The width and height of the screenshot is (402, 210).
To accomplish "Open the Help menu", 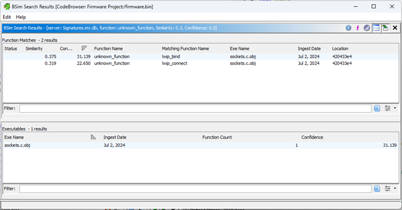I will click(21, 17).
